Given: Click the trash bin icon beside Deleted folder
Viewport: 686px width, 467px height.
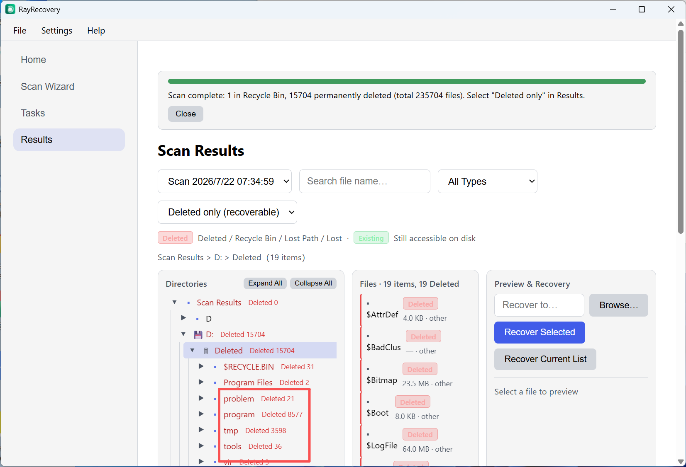Looking at the screenshot, I should click(206, 351).
